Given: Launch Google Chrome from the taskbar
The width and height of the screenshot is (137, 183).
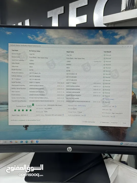Looking at the screenshot, I should (x=32, y=142).
